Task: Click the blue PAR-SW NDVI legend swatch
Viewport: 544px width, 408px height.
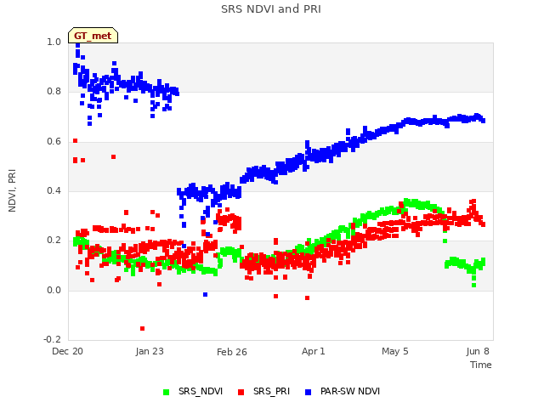Action: [x=308, y=392]
